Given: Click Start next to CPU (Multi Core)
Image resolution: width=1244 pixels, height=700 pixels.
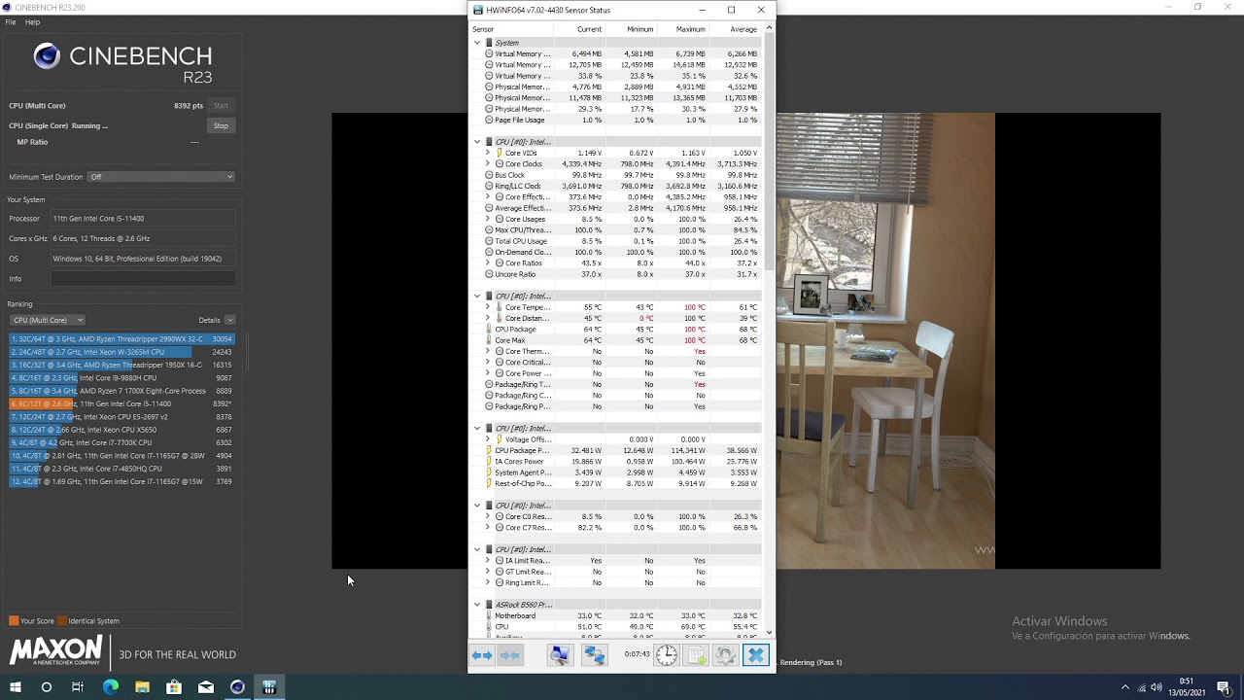Looking at the screenshot, I should coord(221,106).
